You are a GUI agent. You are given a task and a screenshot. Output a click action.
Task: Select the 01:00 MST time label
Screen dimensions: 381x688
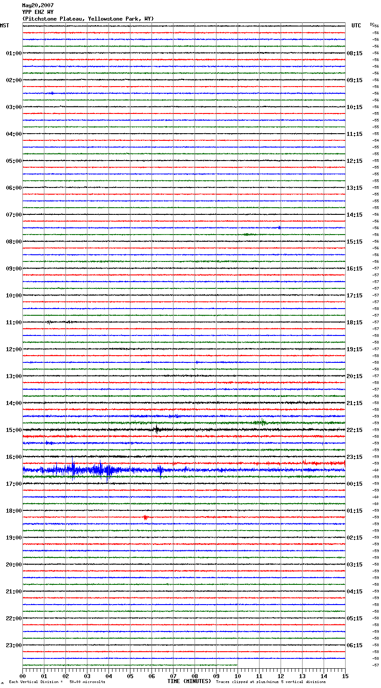(x=14, y=53)
